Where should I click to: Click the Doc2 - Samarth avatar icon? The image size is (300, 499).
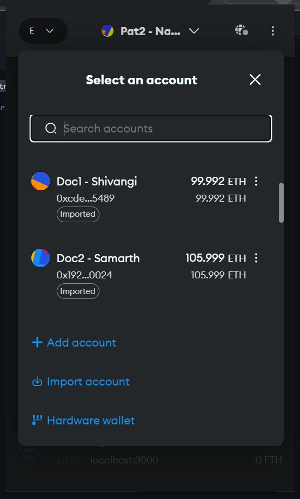(41, 258)
